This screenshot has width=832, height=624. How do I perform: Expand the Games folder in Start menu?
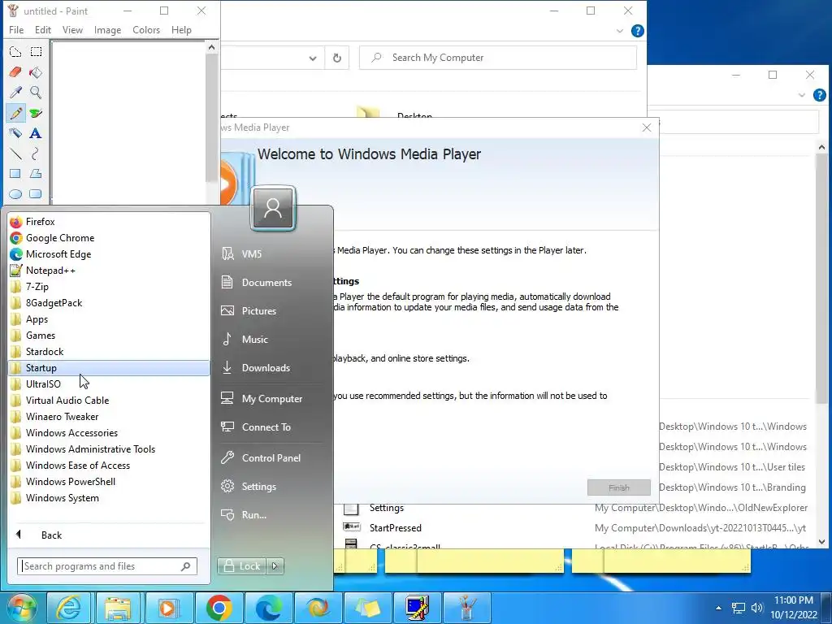coord(109,336)
